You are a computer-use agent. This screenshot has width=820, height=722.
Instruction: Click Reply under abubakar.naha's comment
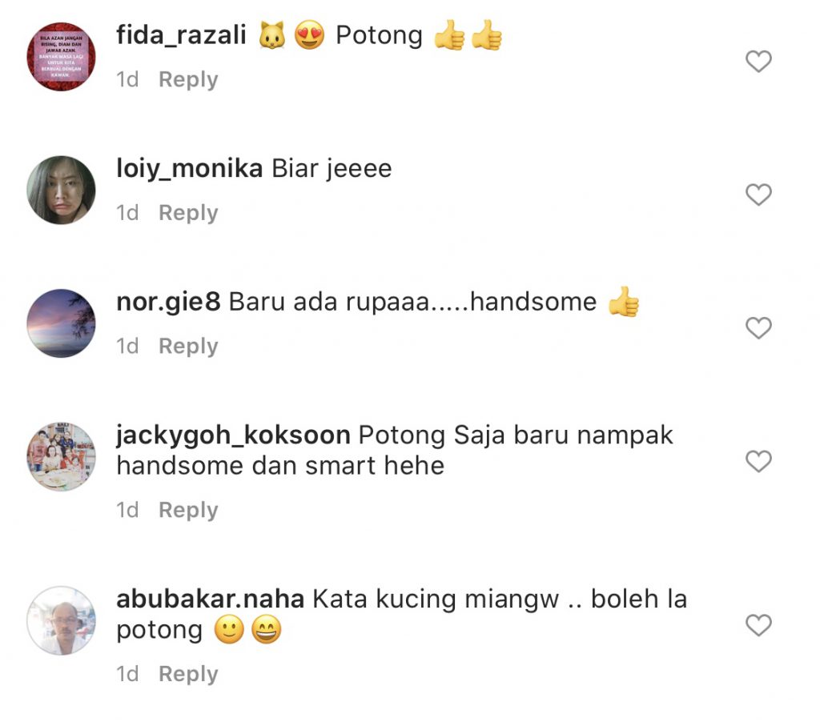pos(188,675)
